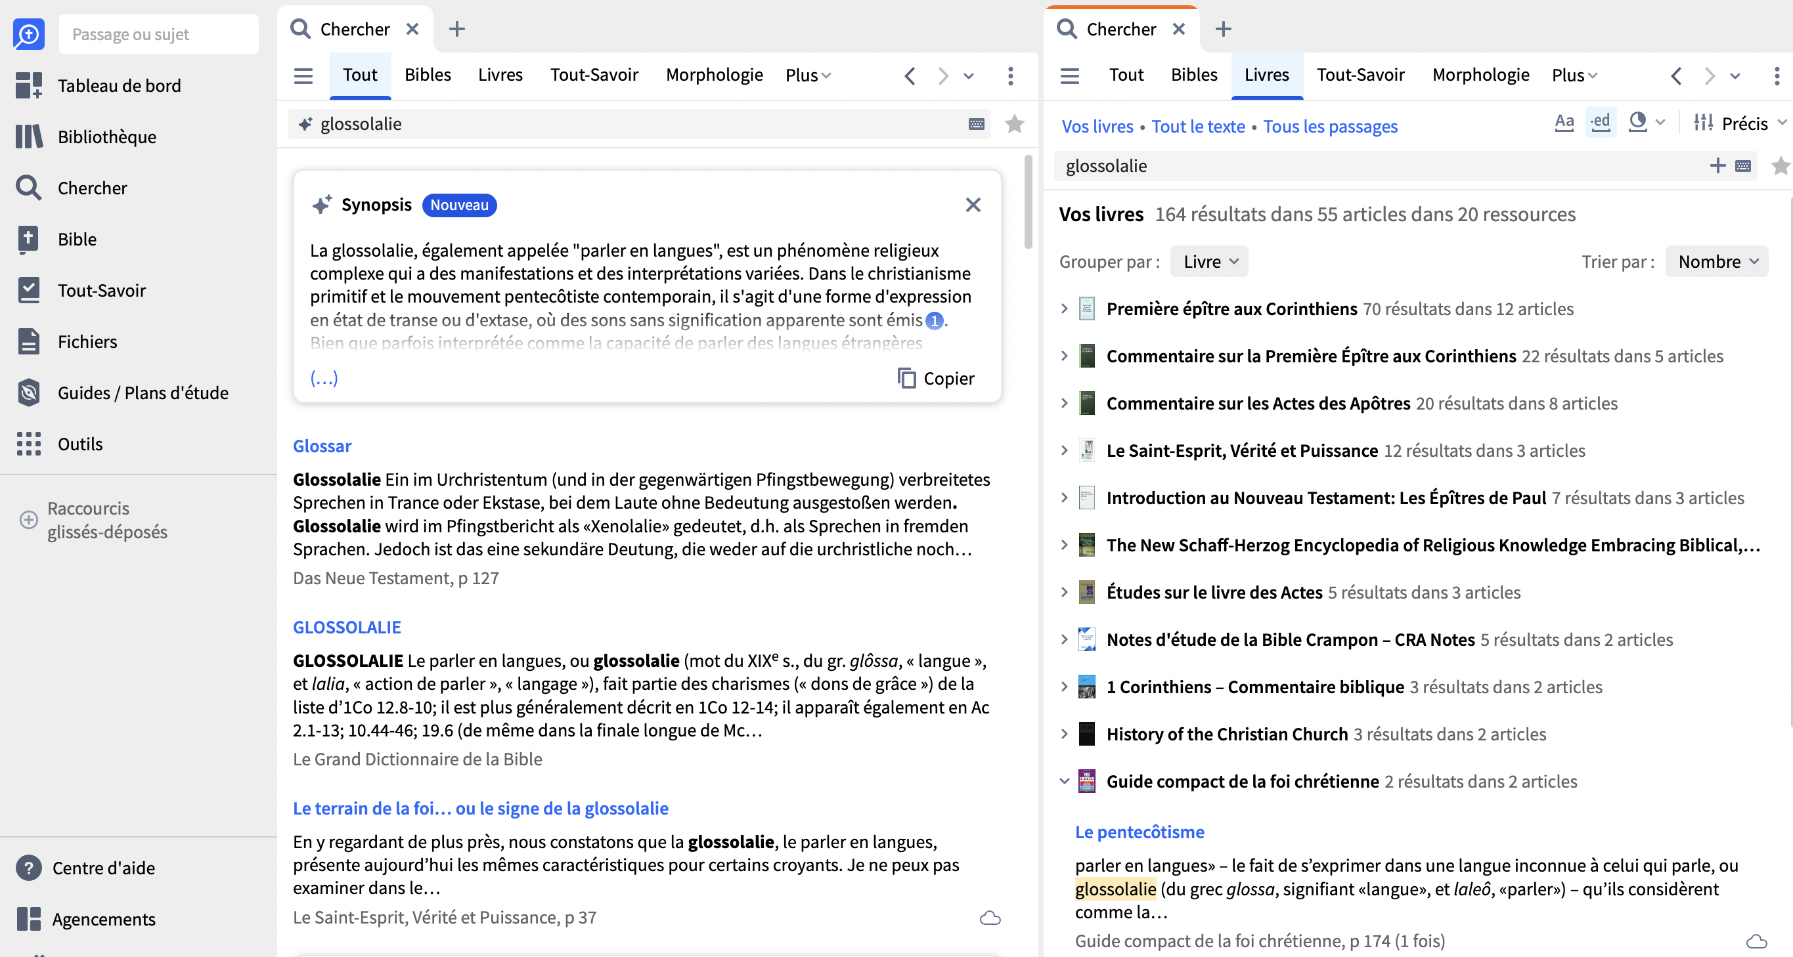1793x957 pixels.
Task: Toggle match case Aa option
Action: pyautogui.click(x=1564, y=123)
